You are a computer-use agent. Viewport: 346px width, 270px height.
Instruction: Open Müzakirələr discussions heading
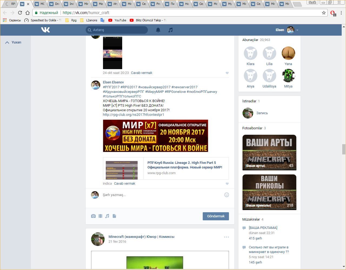point(251,220)
